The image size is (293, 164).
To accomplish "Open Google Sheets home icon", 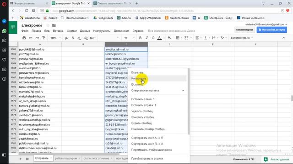I will coord(13,27).
